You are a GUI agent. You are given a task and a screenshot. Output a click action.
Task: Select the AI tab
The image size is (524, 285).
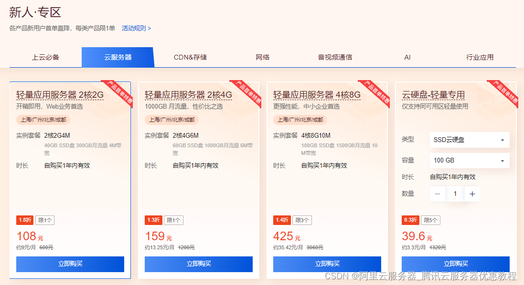(407, 57)
